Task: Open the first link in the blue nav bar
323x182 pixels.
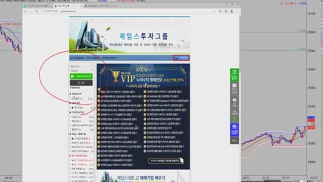Action: coord(77,58)
